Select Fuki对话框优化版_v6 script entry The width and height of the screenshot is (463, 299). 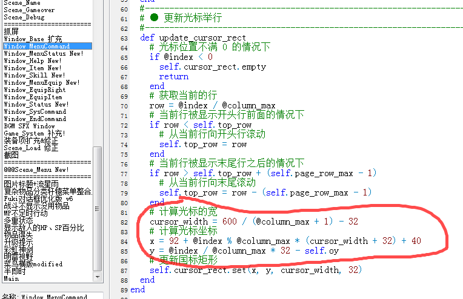click(38, 199)
